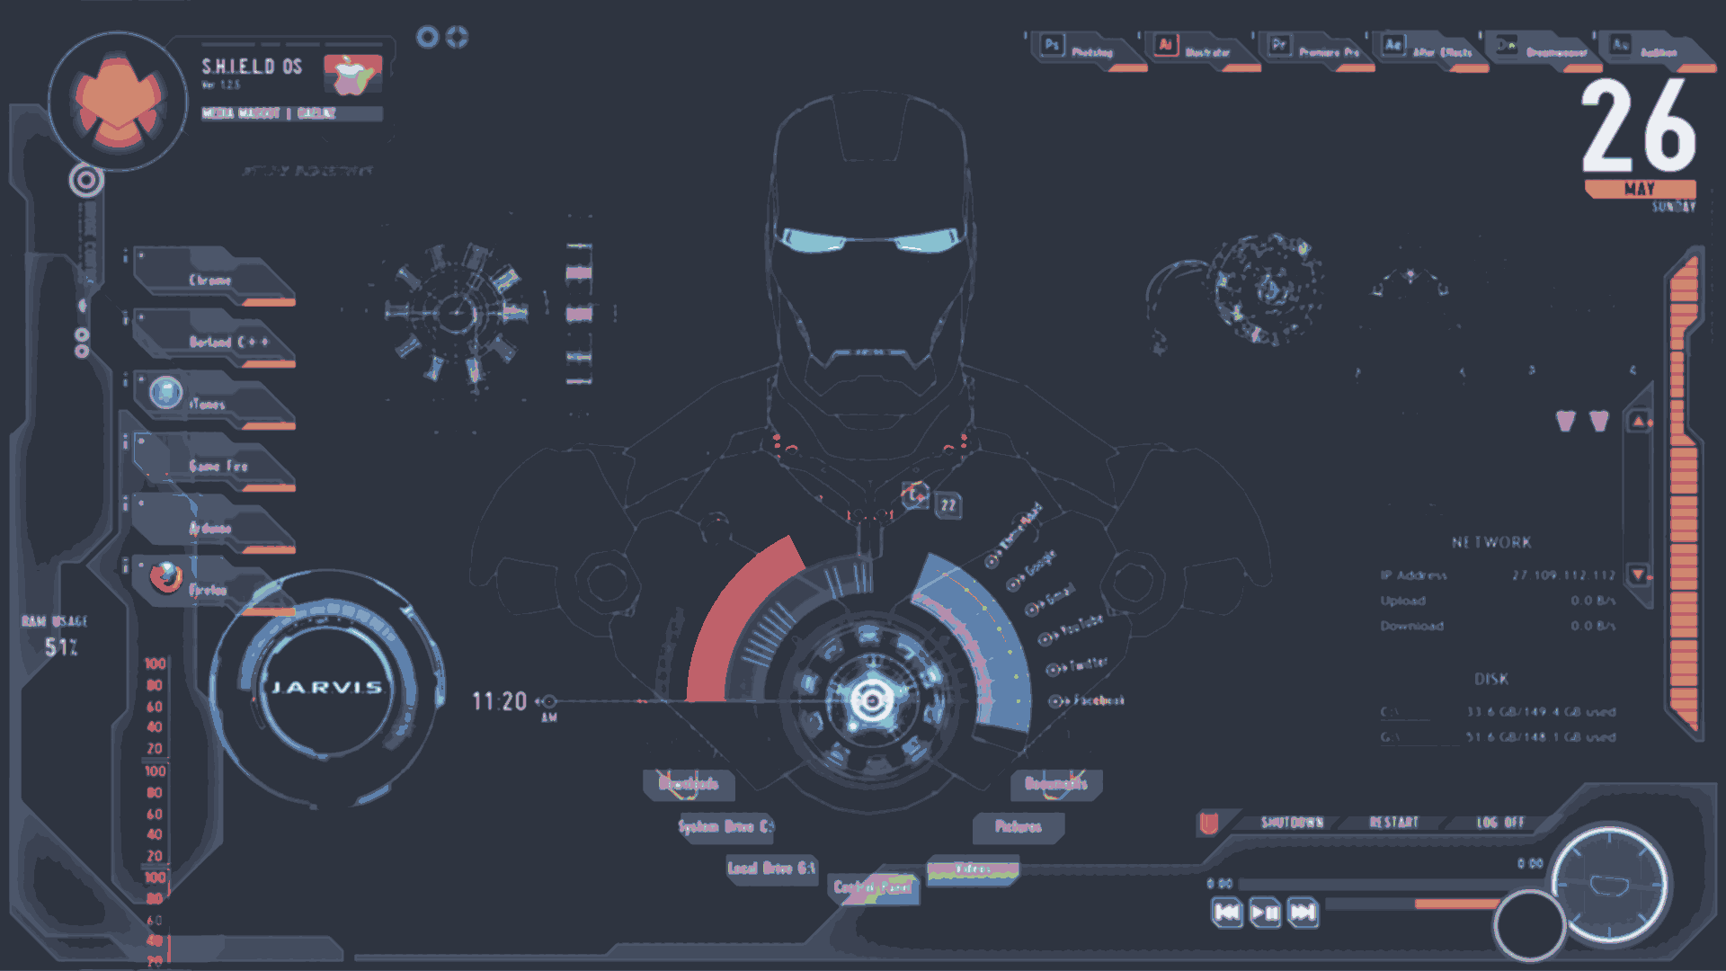Toggle play/pause in media player
Viewport: 1726px width, 971px height.
tap(1265, 913)
